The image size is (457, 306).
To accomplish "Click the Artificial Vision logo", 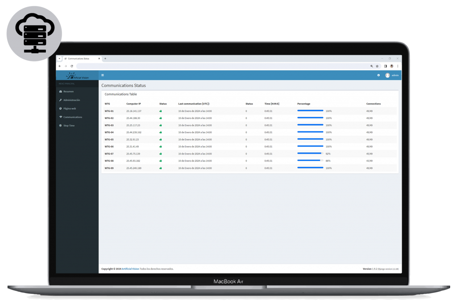I will point(77,76).
